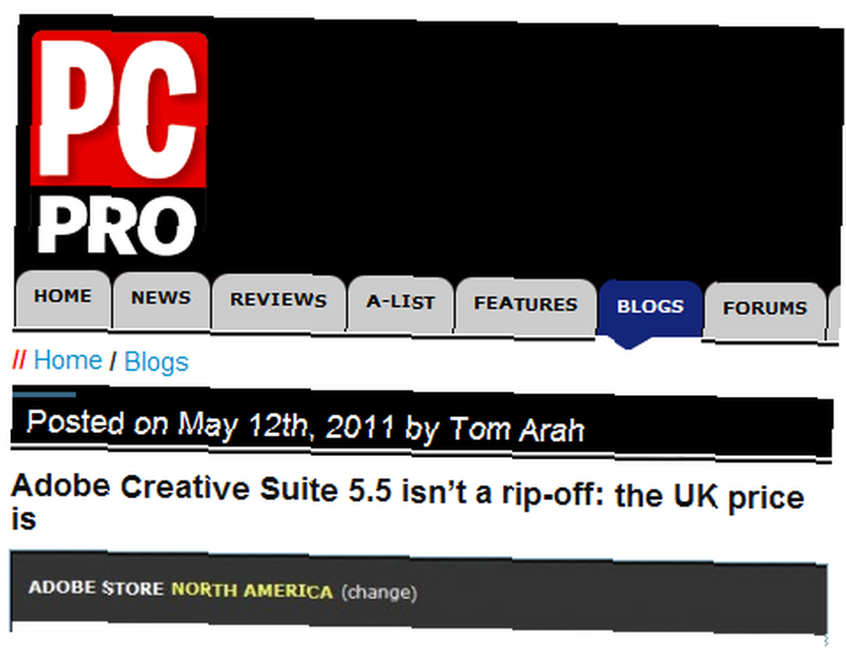Click the May 12th, 2011 post date
846x648 pixels.
click(286, 426)
